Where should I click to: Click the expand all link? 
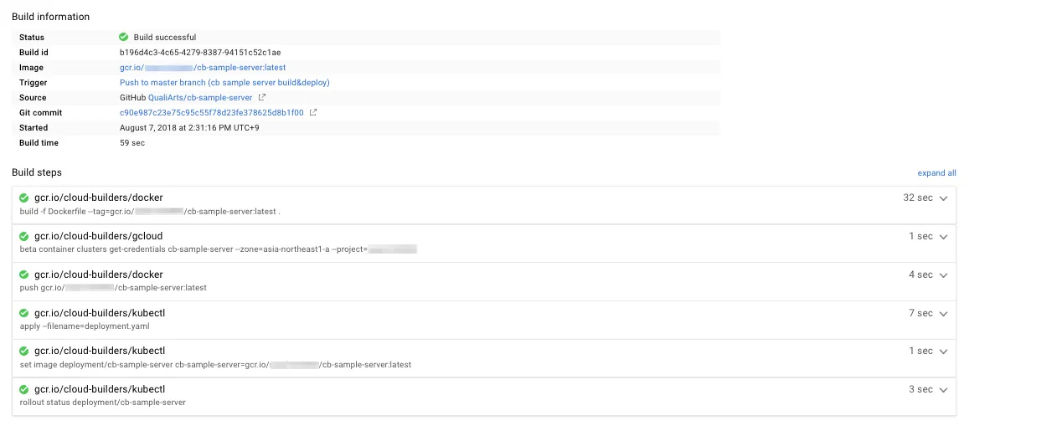point(936,173)
